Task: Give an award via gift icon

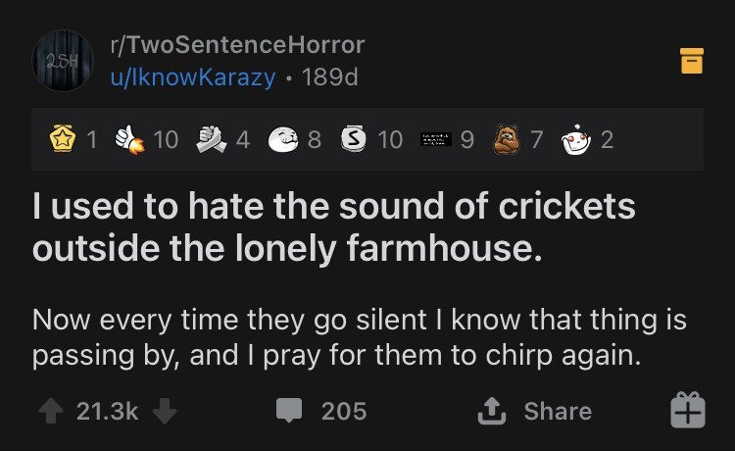Action: click(x=689, y=412)
